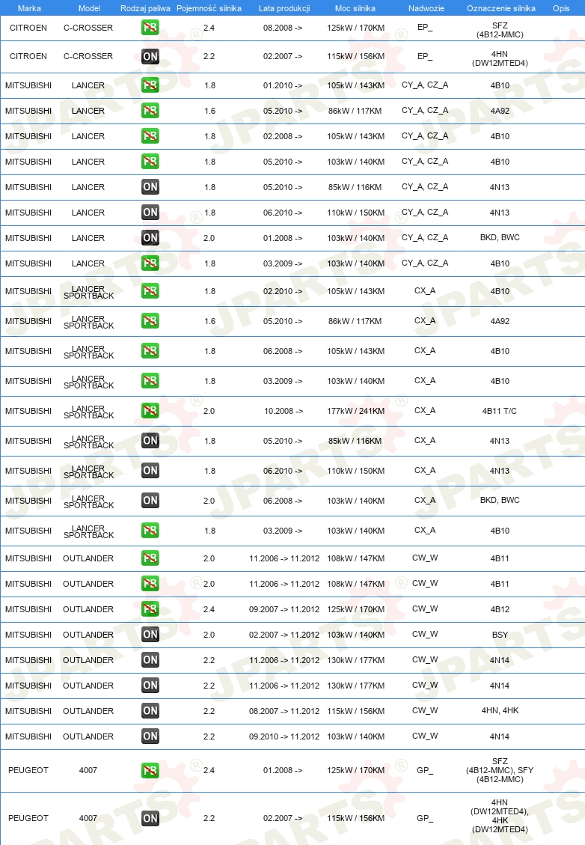Click 4A92 engine code in Lancer CY_A row

500,111
